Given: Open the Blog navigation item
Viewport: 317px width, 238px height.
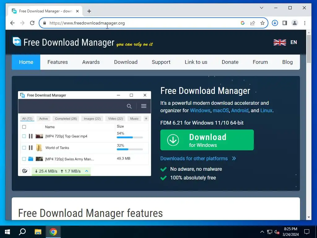Looking at the screenshot, I should 288,62.
